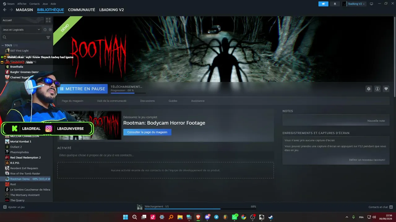396x222 pixels.
Task: Click the Téléchargement progress bar under header
Action: tap(128, 93)
